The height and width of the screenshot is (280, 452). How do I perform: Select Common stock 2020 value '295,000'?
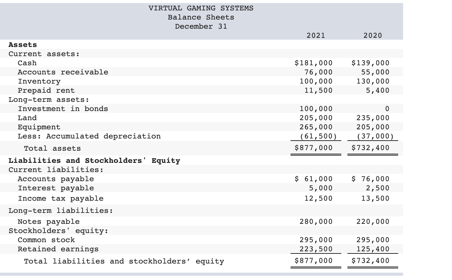[x=373, y=240]
